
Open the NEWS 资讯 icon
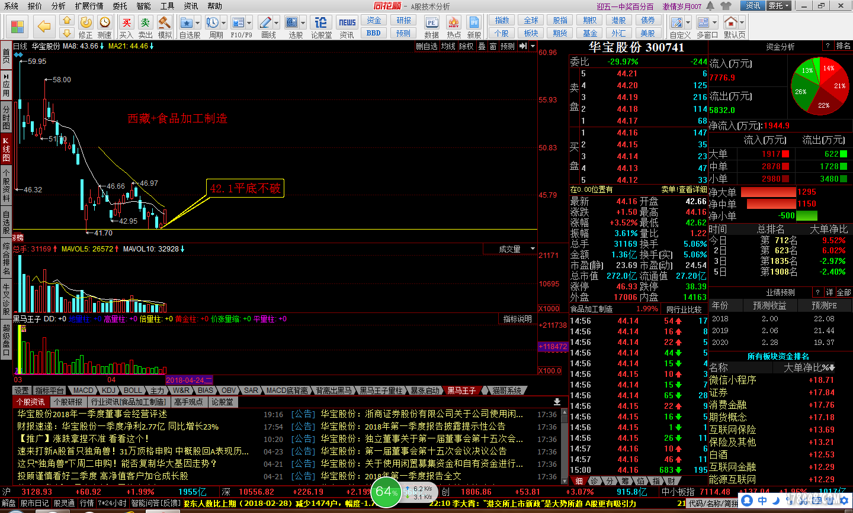pyautogui.click(x=347, y=22)
